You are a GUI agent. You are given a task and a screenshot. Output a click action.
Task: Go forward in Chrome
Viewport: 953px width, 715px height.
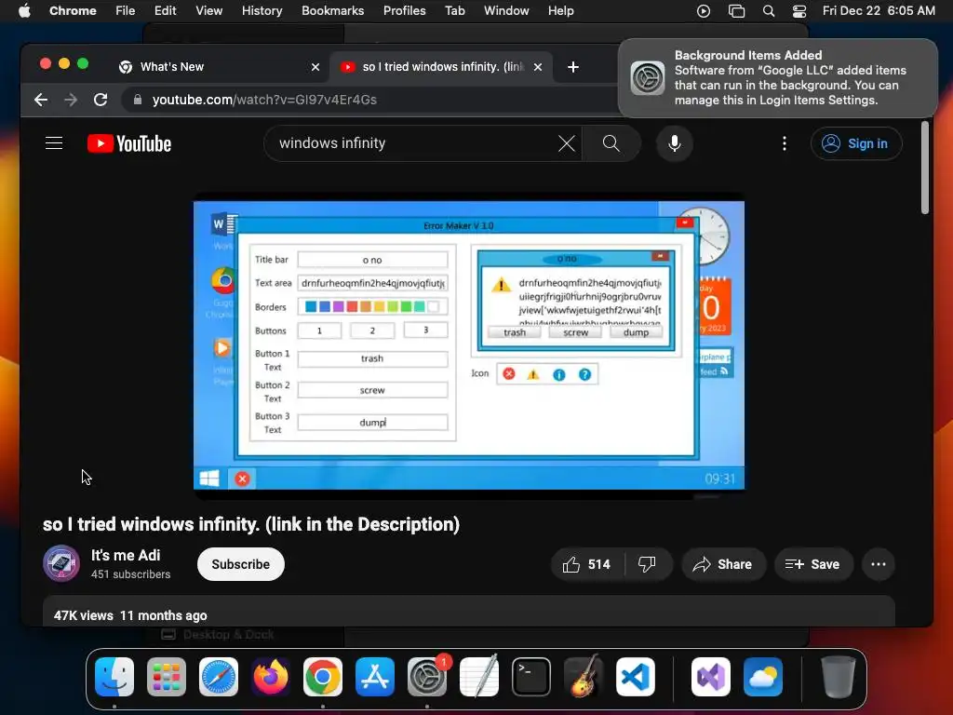[71, 100]
